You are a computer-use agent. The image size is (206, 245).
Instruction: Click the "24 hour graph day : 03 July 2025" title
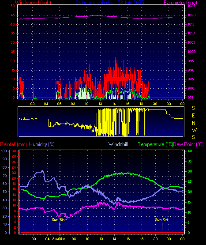(110, 3)
